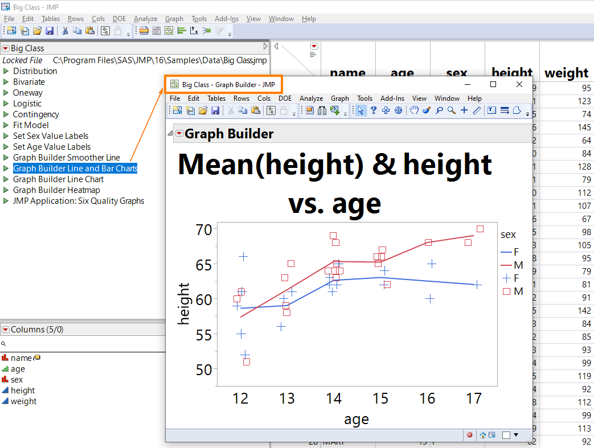The image size is (594, 448).
Task: Activate the Magnifier zoom tool
Action: (450, 110)
